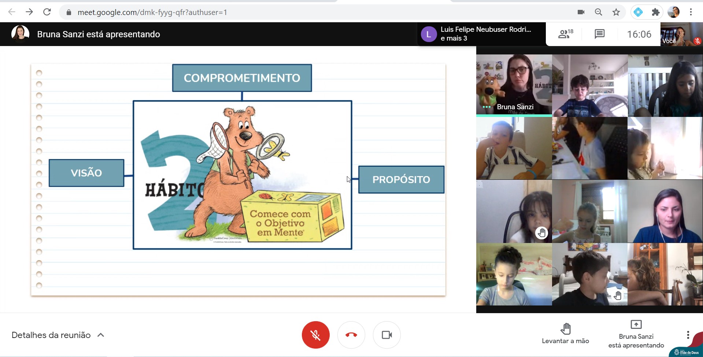Toggle the camera button
Viewport: 703px width, 357px height.
click(386, 335)
